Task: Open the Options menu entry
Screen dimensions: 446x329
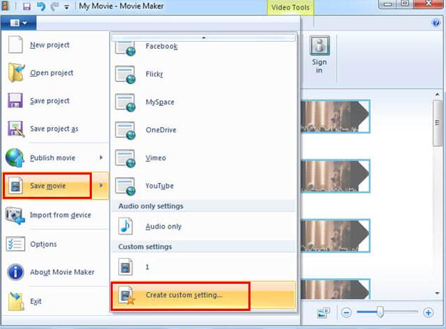Action: pos(56,244)
